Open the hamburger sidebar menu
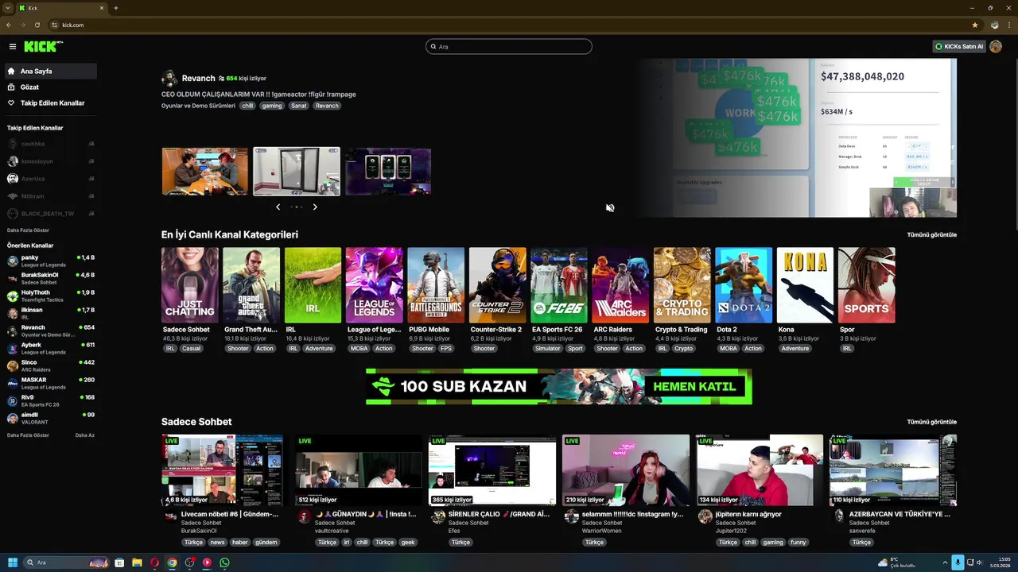 (x=13, y=47)
